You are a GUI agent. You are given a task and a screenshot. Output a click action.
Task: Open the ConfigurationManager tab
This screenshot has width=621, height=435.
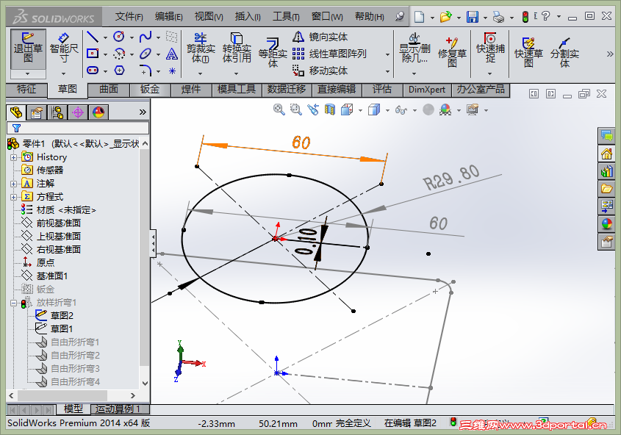57,113
